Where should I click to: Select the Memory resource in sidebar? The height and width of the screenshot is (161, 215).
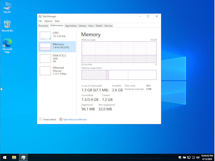pos(57,46)
